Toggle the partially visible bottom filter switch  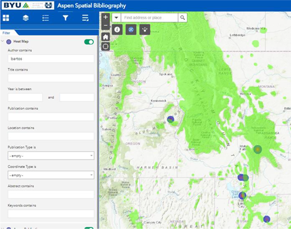pos(89,228)
